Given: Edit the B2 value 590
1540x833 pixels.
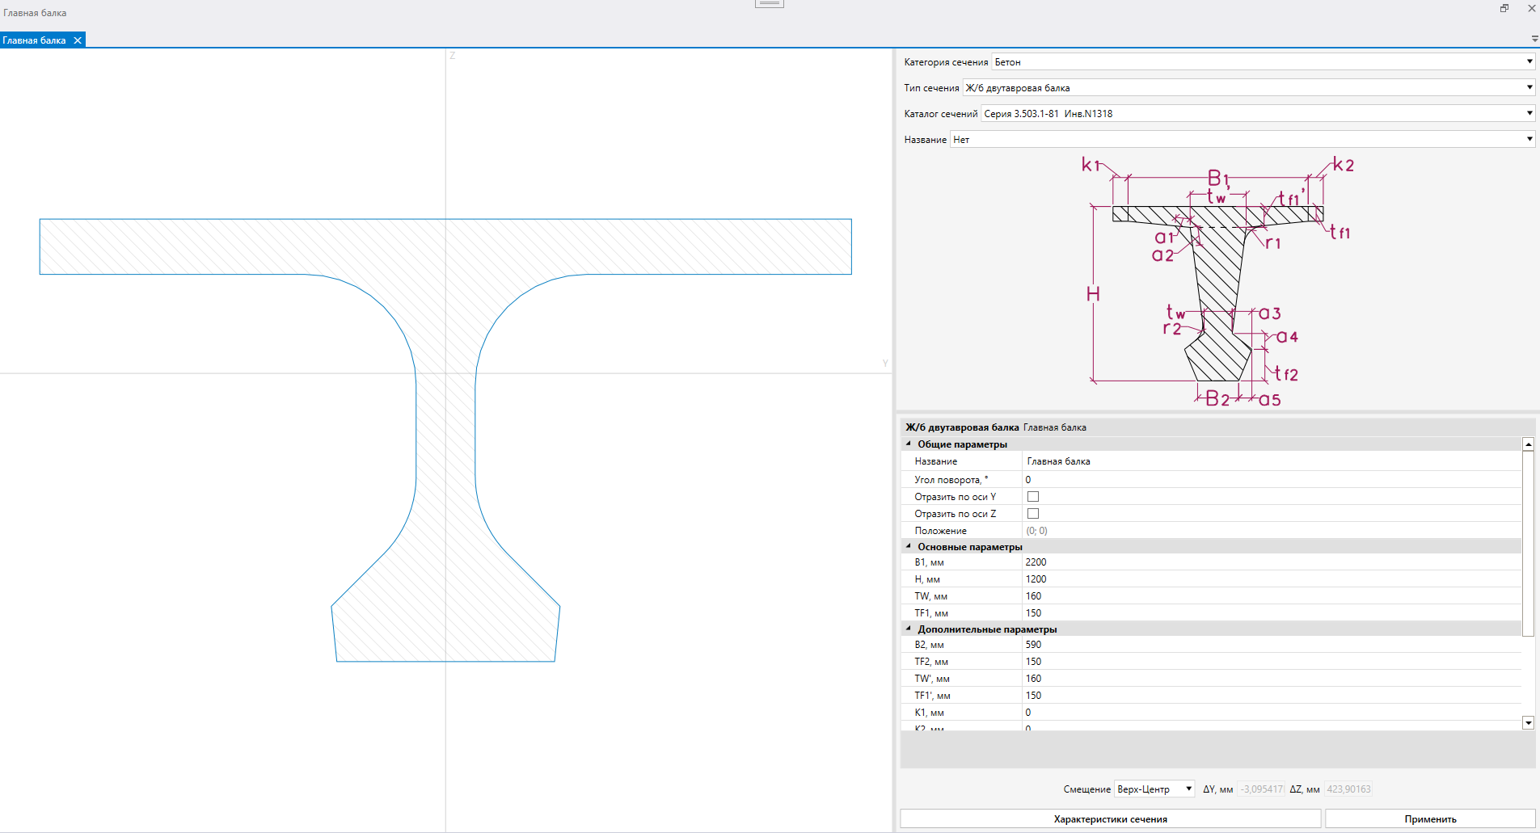Looking at the screenshot, I should [1272, 645].
